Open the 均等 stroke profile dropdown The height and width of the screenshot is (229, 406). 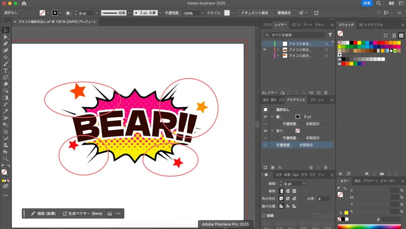click(x=129, y=13)
